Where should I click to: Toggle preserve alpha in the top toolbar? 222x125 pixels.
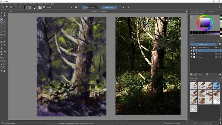click(x=76, y=7)
